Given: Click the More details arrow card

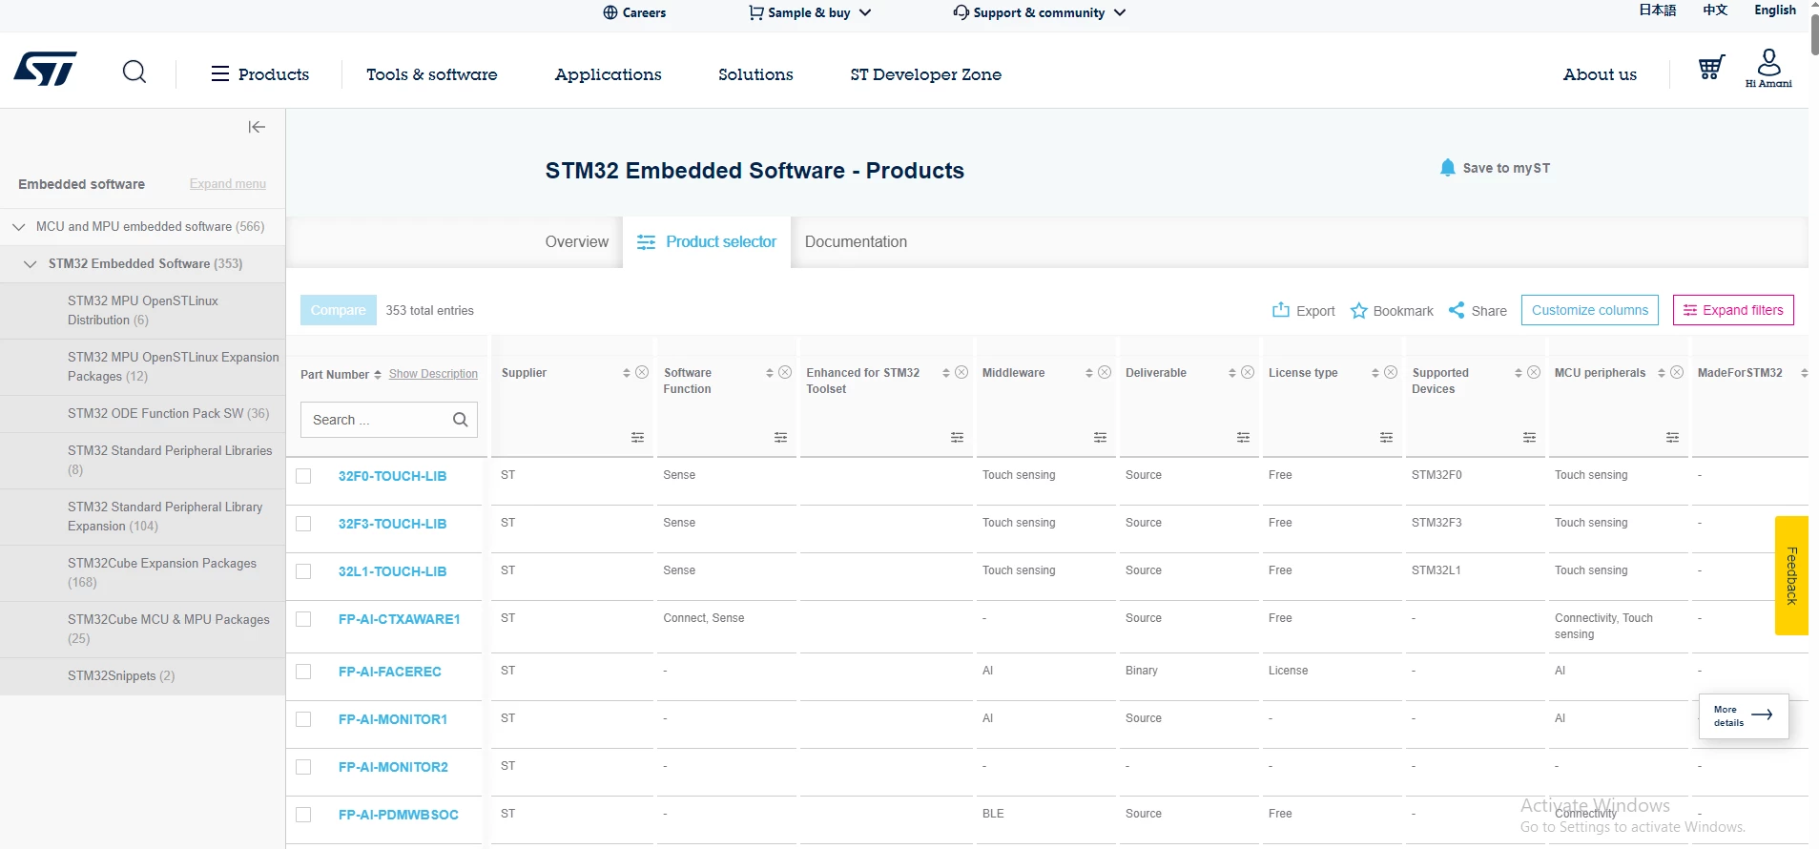Looking at the screenshot, I should (1744, 716).
